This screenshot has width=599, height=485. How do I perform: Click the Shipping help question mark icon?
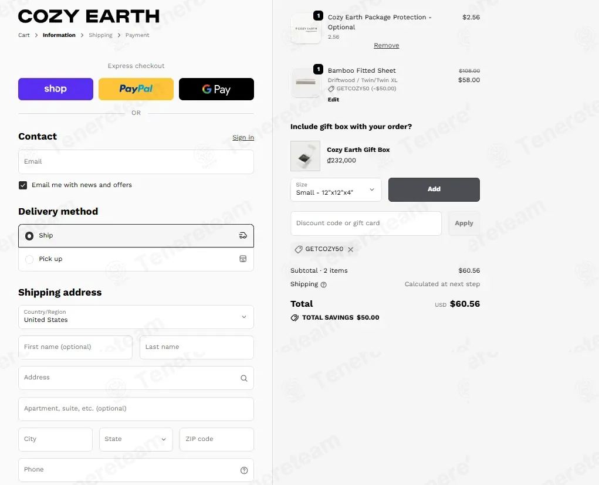pyautogui.click(x=324, y=284)
